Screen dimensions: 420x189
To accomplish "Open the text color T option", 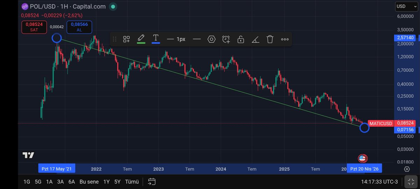I will tap(156, 38).
